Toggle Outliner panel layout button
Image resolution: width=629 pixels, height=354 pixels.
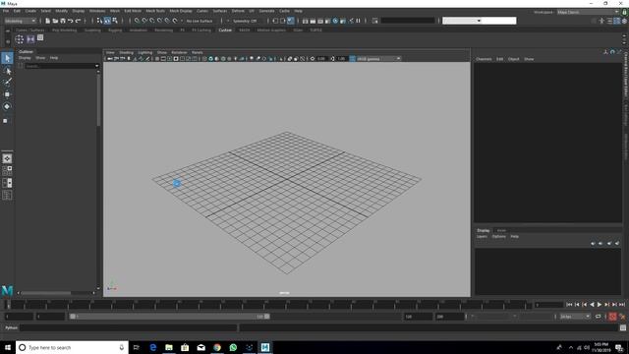coord(7,196)
